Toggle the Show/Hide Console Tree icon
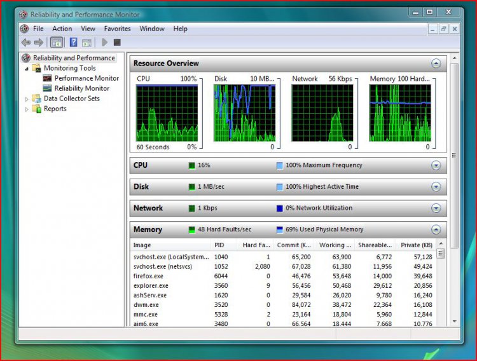The width and height of the screenshot is (477, 361). click(57, 43)
